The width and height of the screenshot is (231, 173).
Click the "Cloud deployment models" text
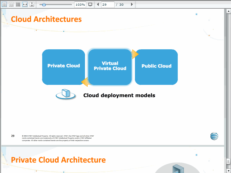[x=119, y=95]
